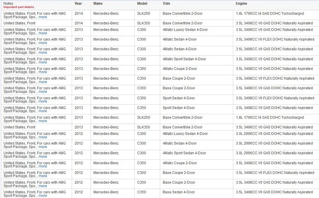Select 'Base Convertible 2-Door' trim in 2014 SLK350 row
Viewport: 319px width, 198px height.
(x=182, y=23)
